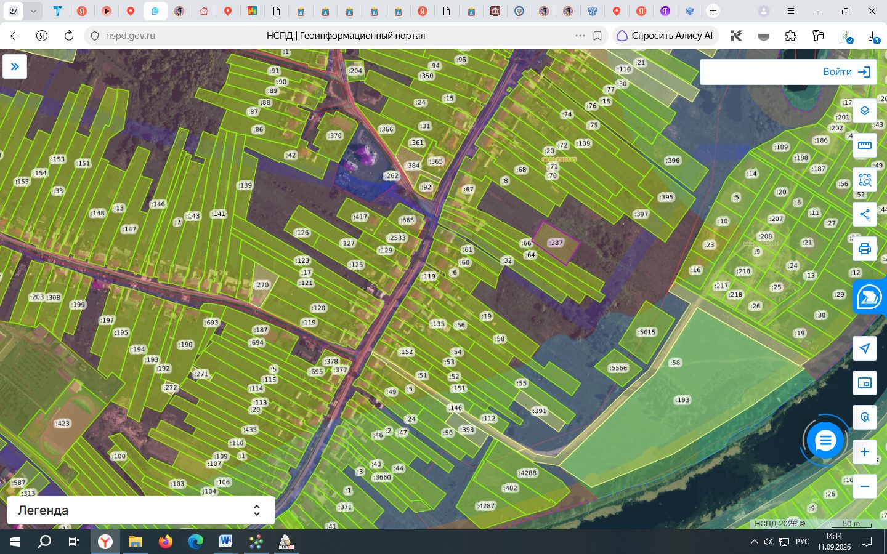The width and height of the screenshot is (887, 554).
Task: Select the parcel labeled 4288
Action: [528, 473]
